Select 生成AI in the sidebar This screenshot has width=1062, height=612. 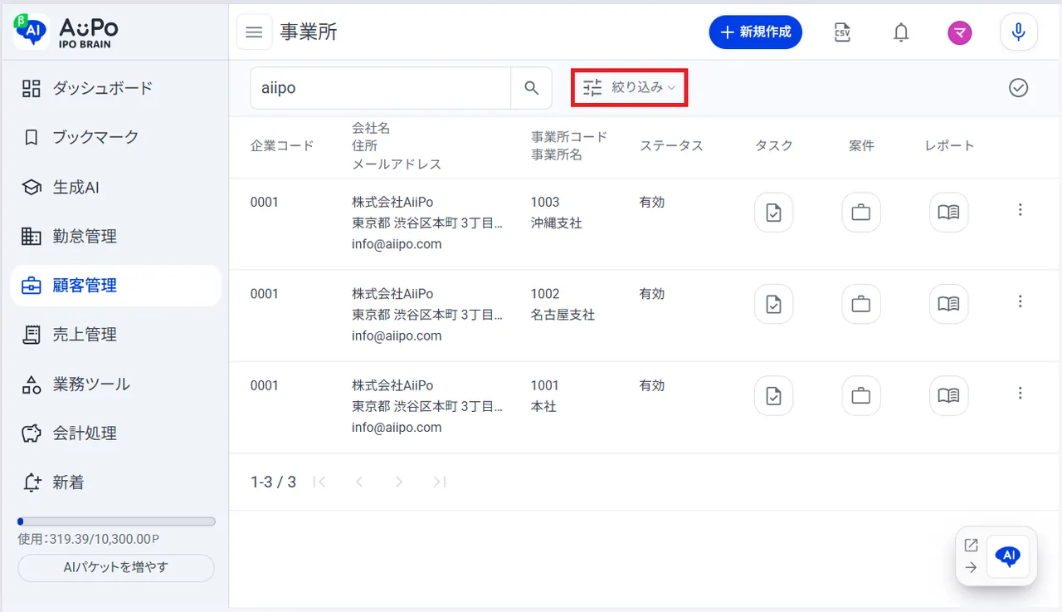[x=115, y=188]
